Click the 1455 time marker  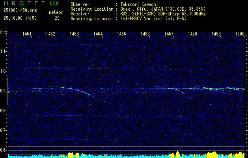[121, 34]
